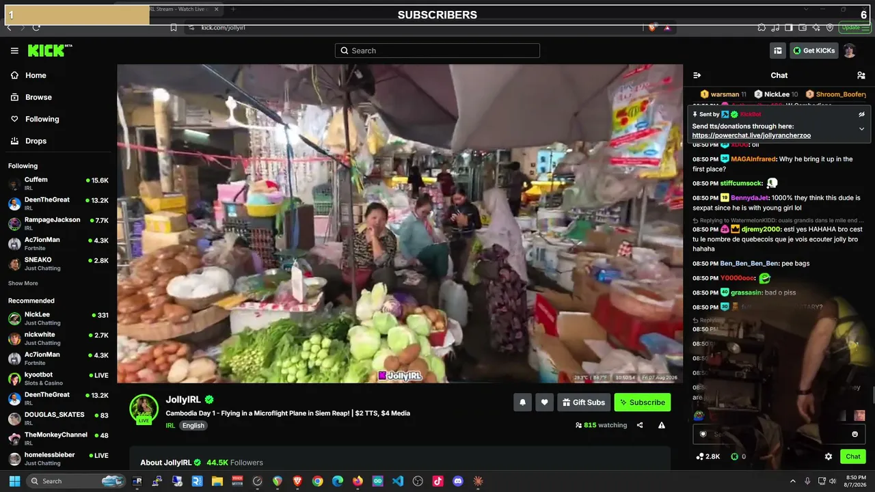Image resolution: width=875 pixels, height=492 pixels.
Task: Toggle stream notifications bell
Action: (523, 402)
